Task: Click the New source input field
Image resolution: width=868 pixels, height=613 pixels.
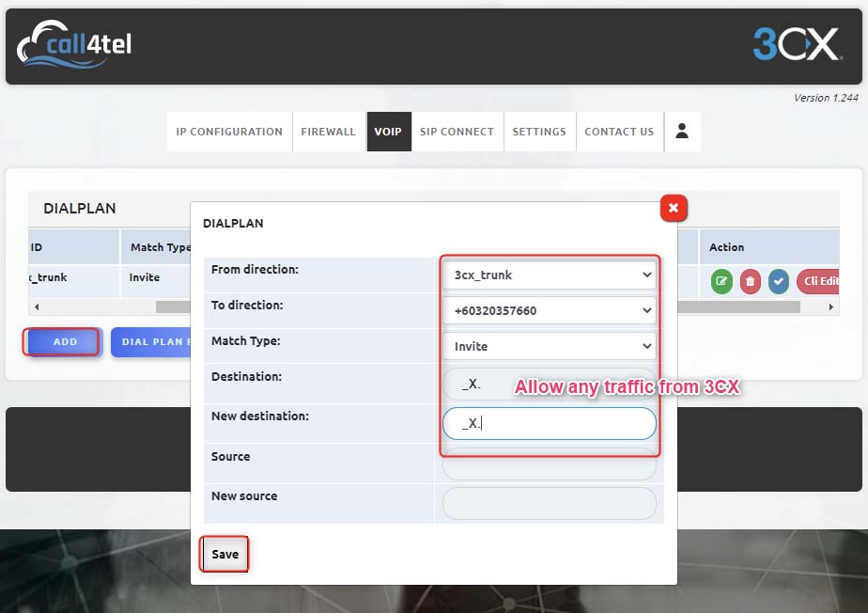Action: coord(550,503)
